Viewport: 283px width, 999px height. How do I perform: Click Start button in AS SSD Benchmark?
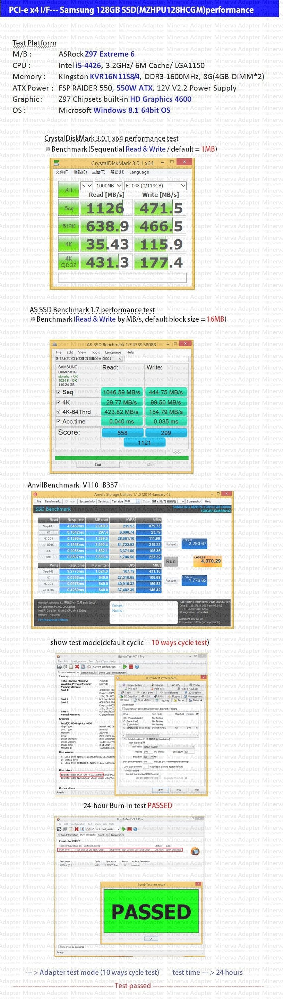tap(98, 465)
